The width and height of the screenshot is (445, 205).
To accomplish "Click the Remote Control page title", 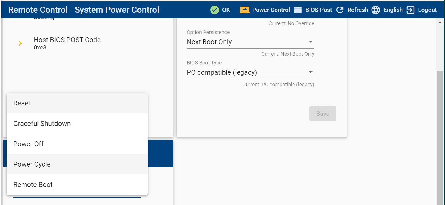I will [84, 10].
